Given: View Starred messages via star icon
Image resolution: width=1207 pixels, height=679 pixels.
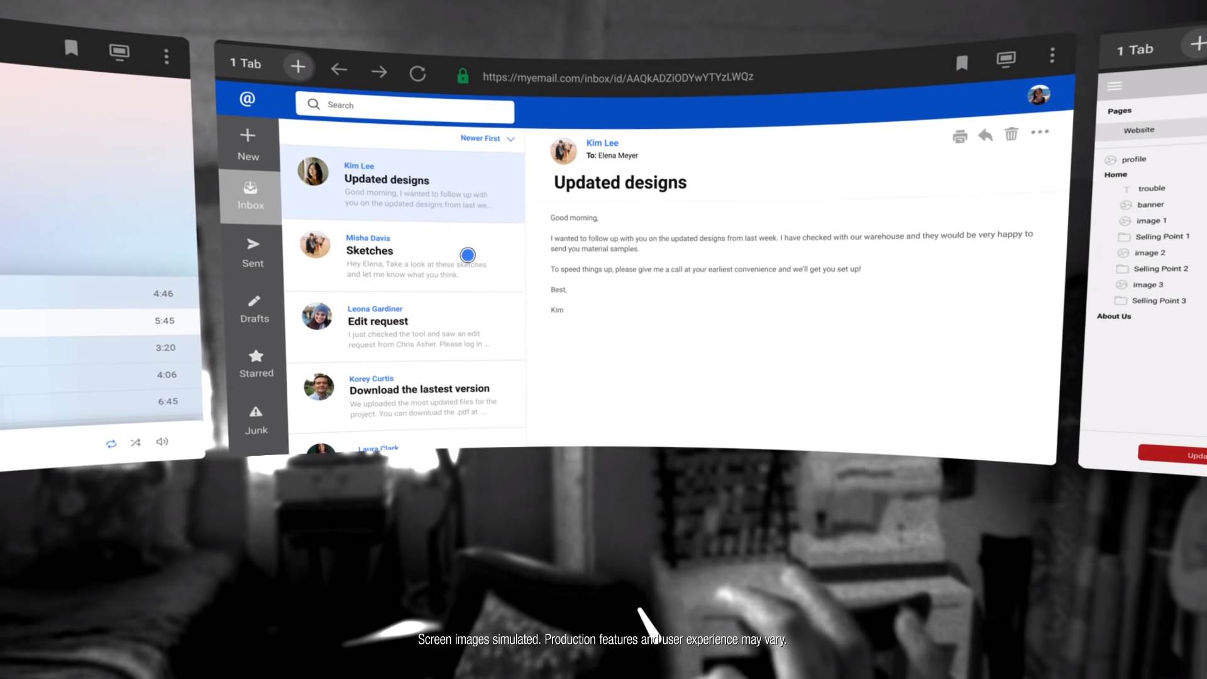Looking at the screenshot, I should click(x=256, y=356).
